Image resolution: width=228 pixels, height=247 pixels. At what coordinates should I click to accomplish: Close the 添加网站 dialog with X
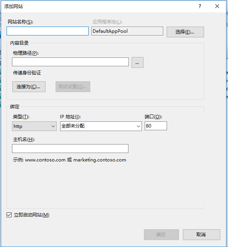(x=217, y=6)
